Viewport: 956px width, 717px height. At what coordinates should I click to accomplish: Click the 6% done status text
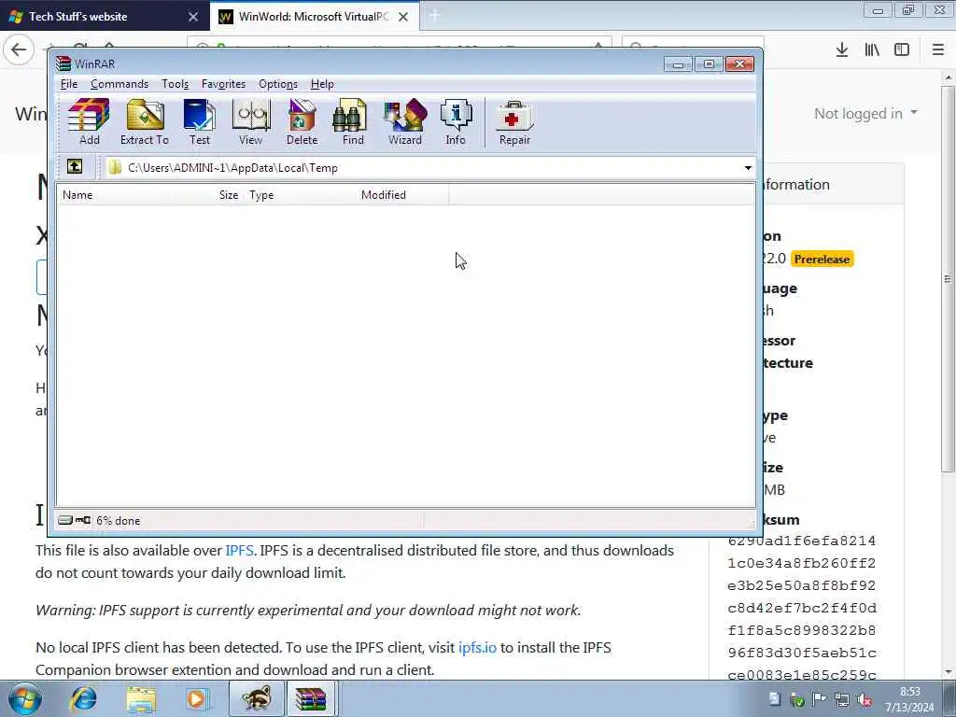click(x=119, y=521)
